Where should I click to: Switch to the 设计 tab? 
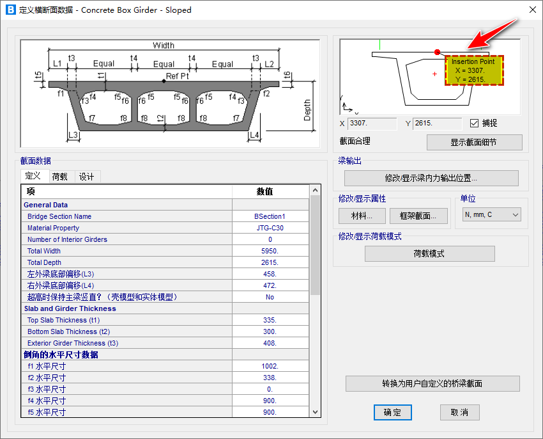(x=86, y=177)
